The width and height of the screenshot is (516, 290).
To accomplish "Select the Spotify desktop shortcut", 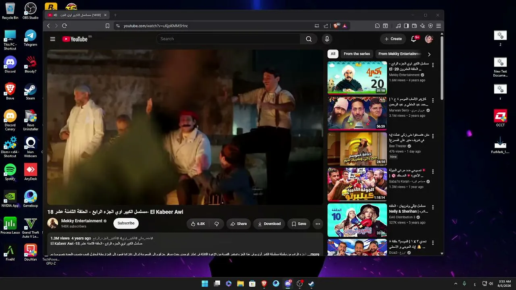I will click(x=10, y=172).
